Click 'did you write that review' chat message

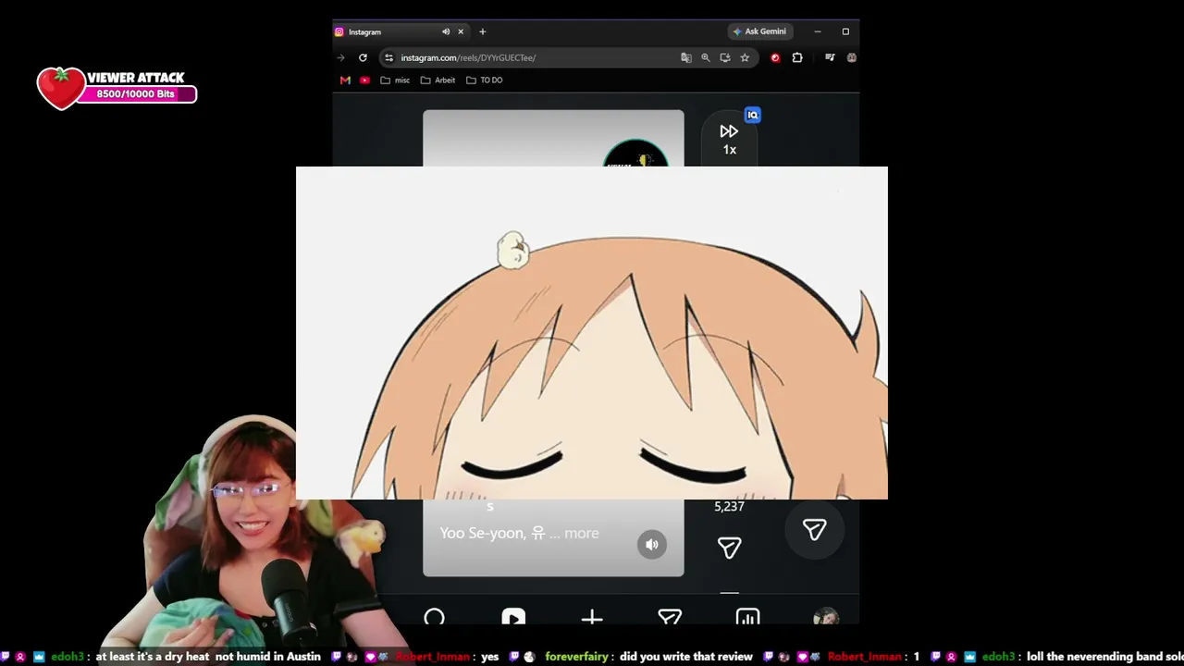(686, 657)
